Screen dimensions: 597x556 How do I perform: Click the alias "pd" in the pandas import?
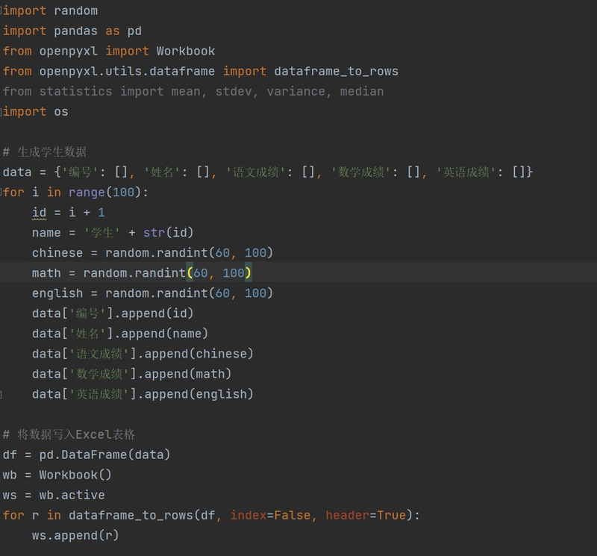tap(134, 31)
